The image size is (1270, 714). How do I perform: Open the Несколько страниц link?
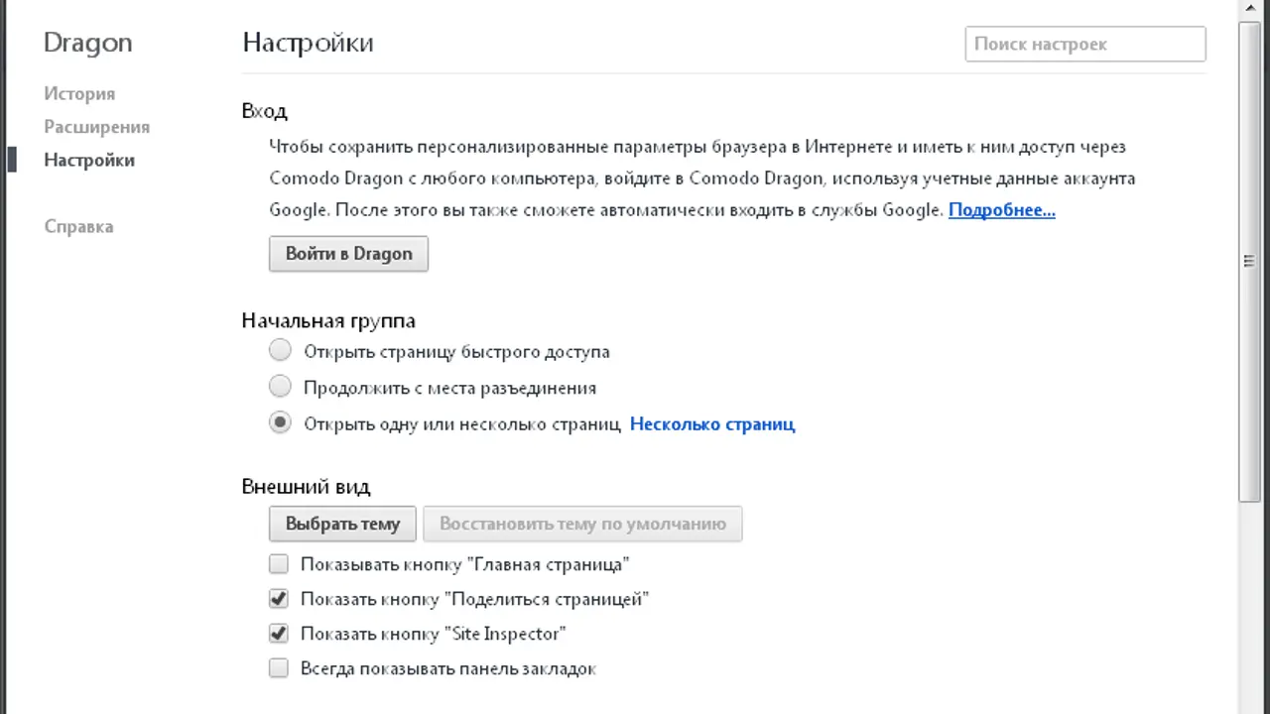(711, 424)
